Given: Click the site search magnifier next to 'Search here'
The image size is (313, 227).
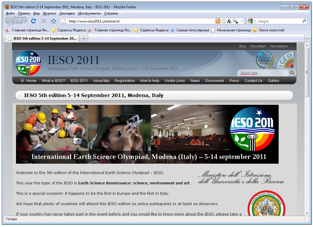Looking at the screenshot, I should point(292,73).
